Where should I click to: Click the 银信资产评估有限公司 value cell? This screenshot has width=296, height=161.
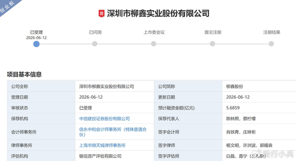coord(115,156)
